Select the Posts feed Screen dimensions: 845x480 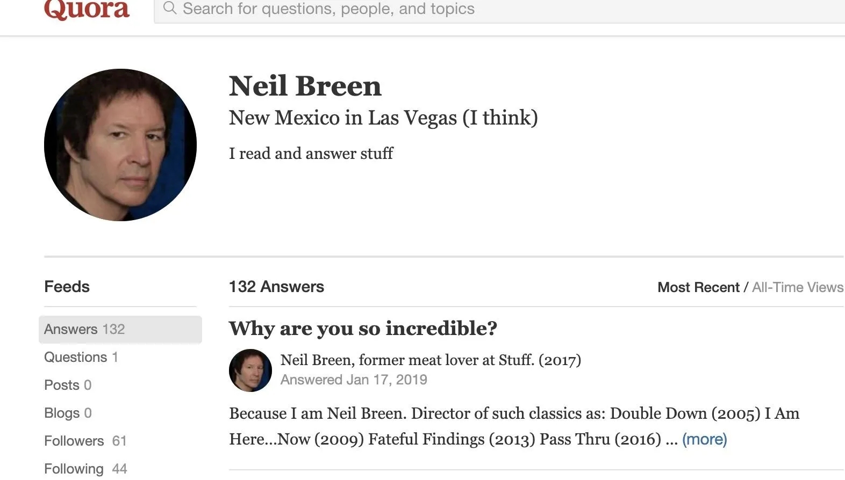pos(67,385)
